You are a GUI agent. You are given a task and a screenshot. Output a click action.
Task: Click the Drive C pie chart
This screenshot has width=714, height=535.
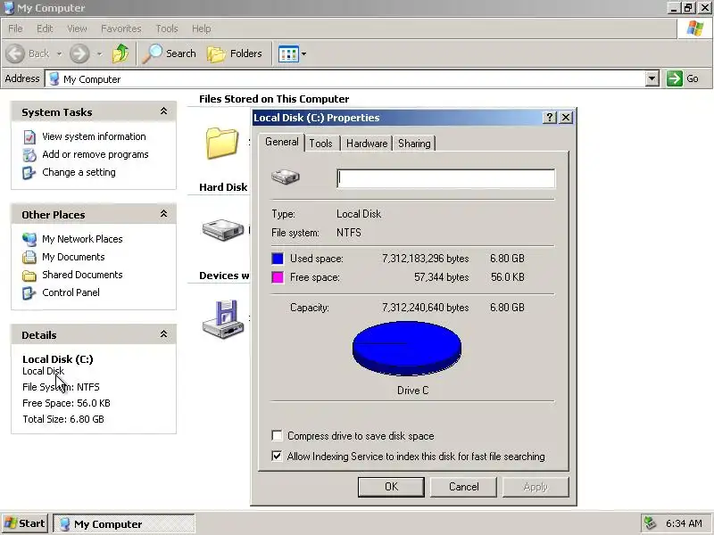[407, 348]
